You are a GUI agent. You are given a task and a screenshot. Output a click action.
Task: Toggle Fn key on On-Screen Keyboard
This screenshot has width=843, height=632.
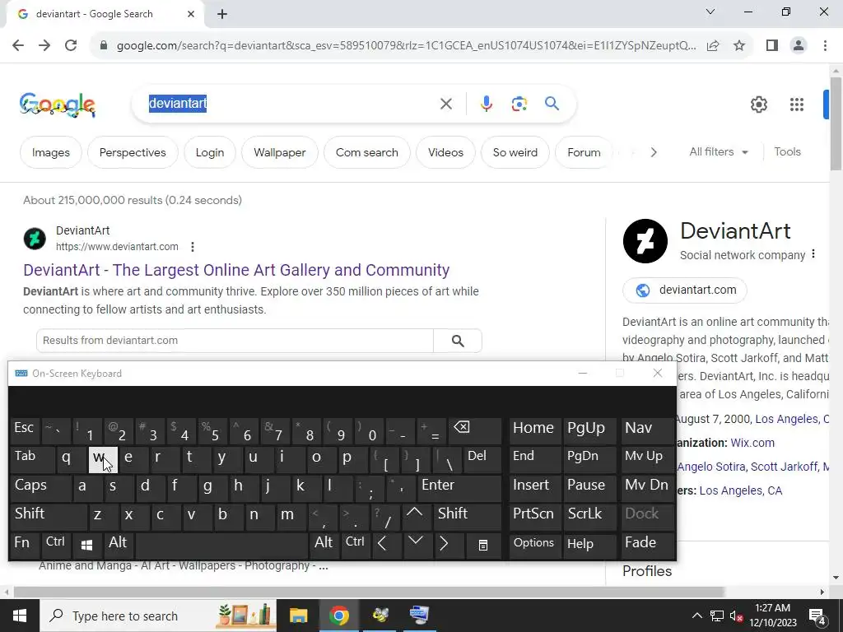[x=24, y=545]
